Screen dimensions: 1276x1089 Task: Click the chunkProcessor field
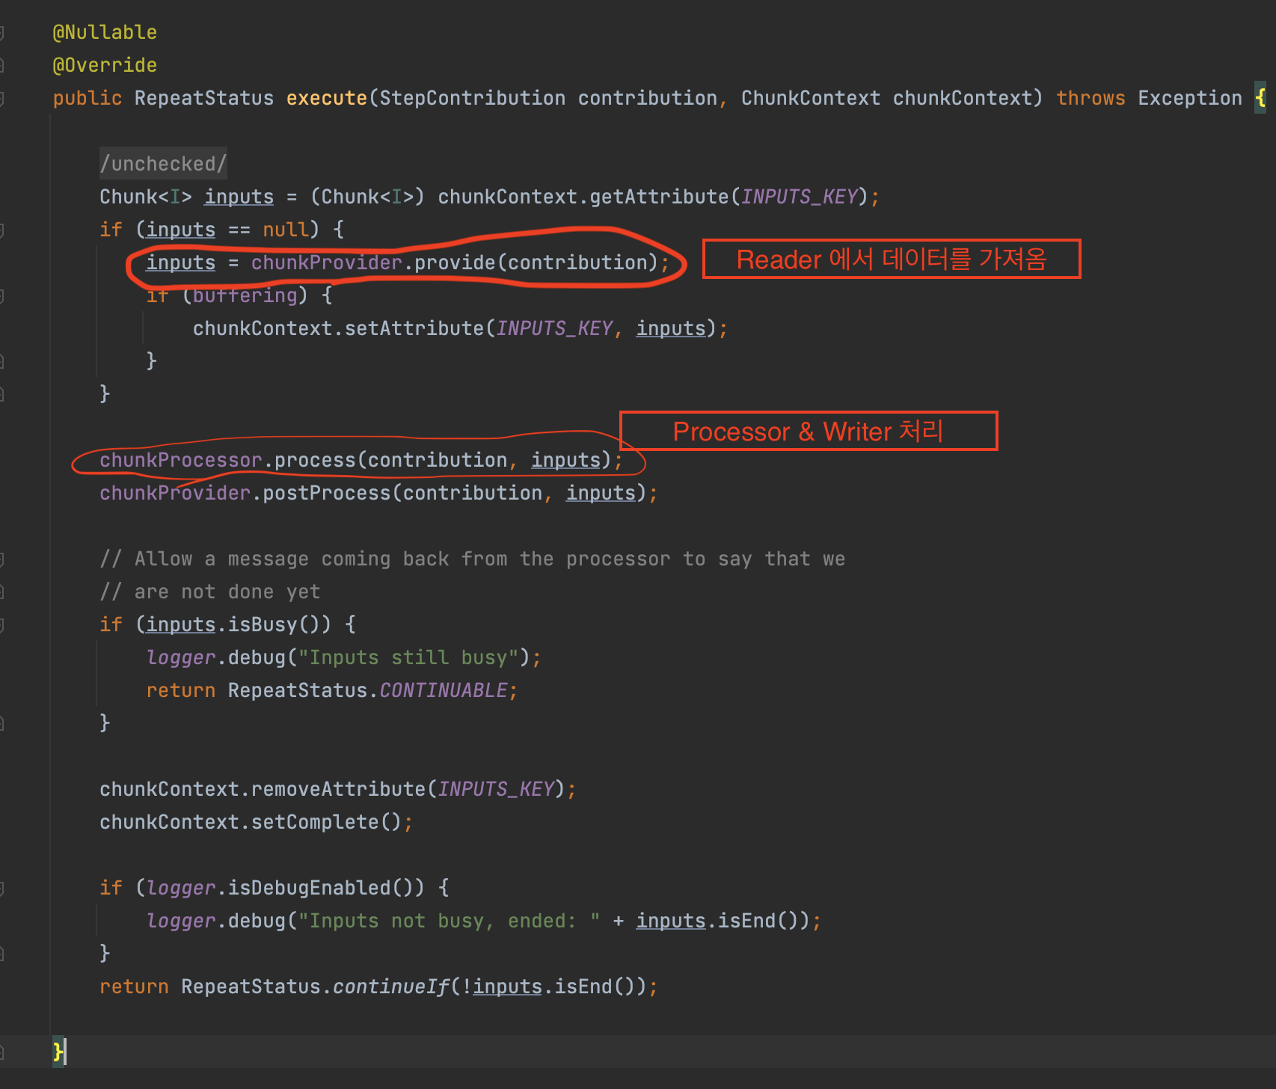[x=181, y=460]
